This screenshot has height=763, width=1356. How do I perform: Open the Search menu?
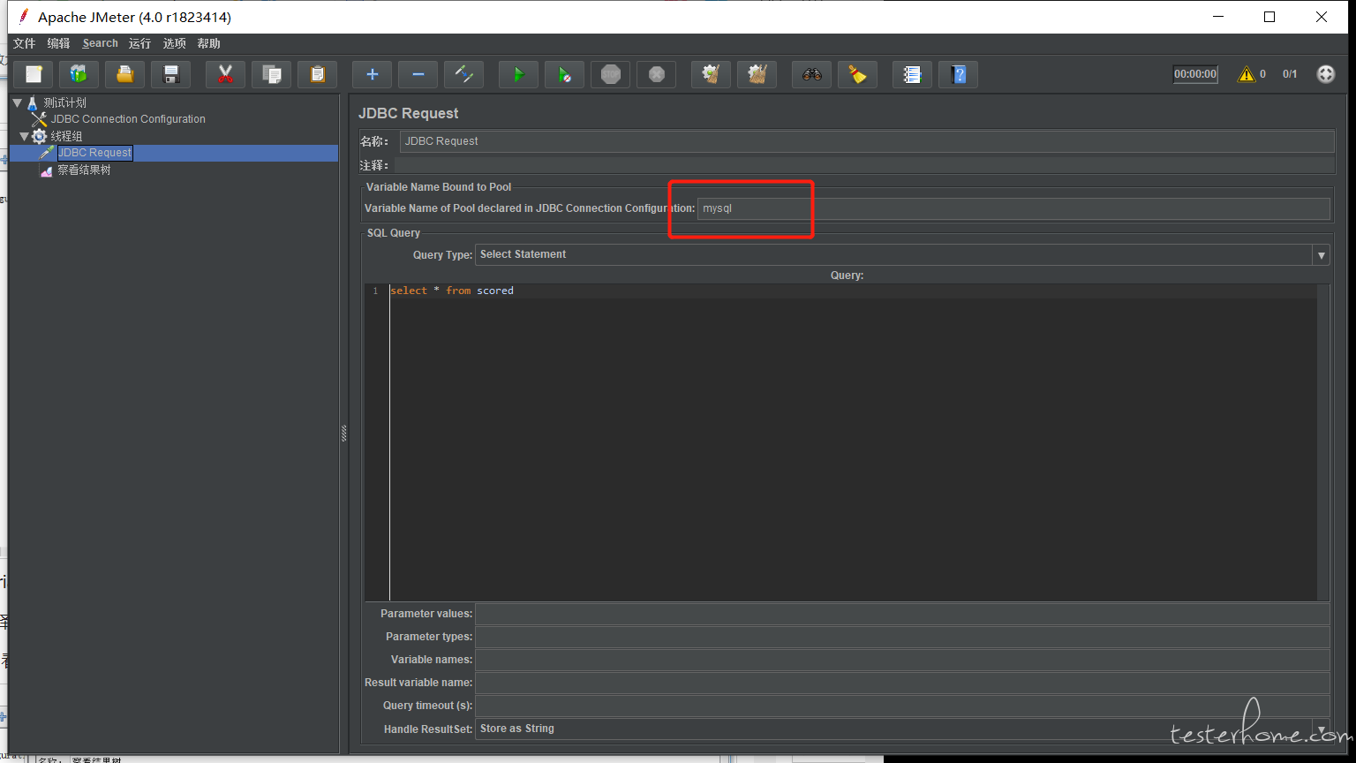pyautogui.click(x=100, y=43)
